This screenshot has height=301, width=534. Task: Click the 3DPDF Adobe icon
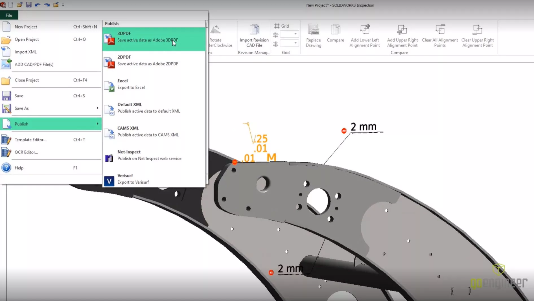pyautogui.click(x=109, y=39)
